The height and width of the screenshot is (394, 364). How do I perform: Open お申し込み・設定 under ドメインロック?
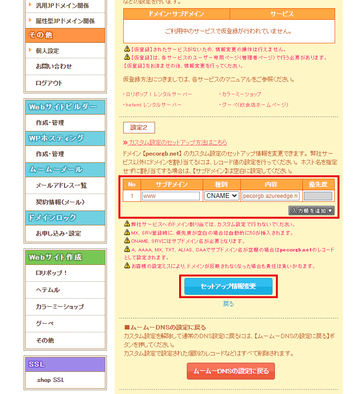(58, 234)
